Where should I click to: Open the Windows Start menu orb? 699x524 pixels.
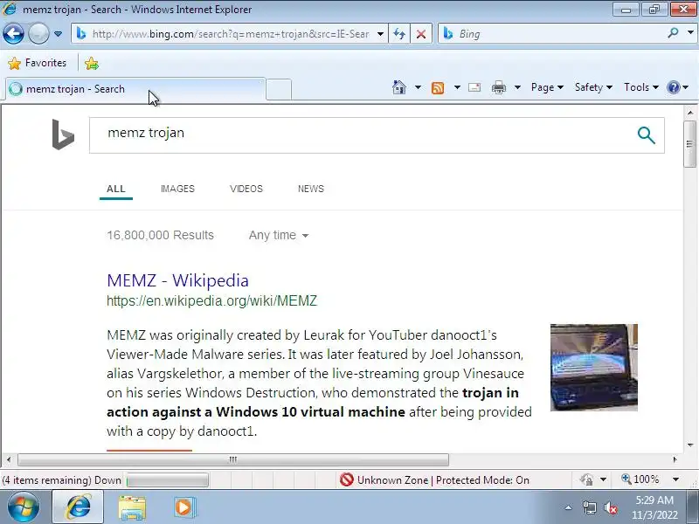(24, 507)
